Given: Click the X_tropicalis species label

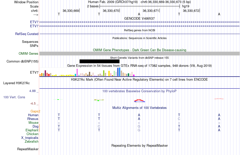Looking at the screenshot, I should [x=30, y=138].
